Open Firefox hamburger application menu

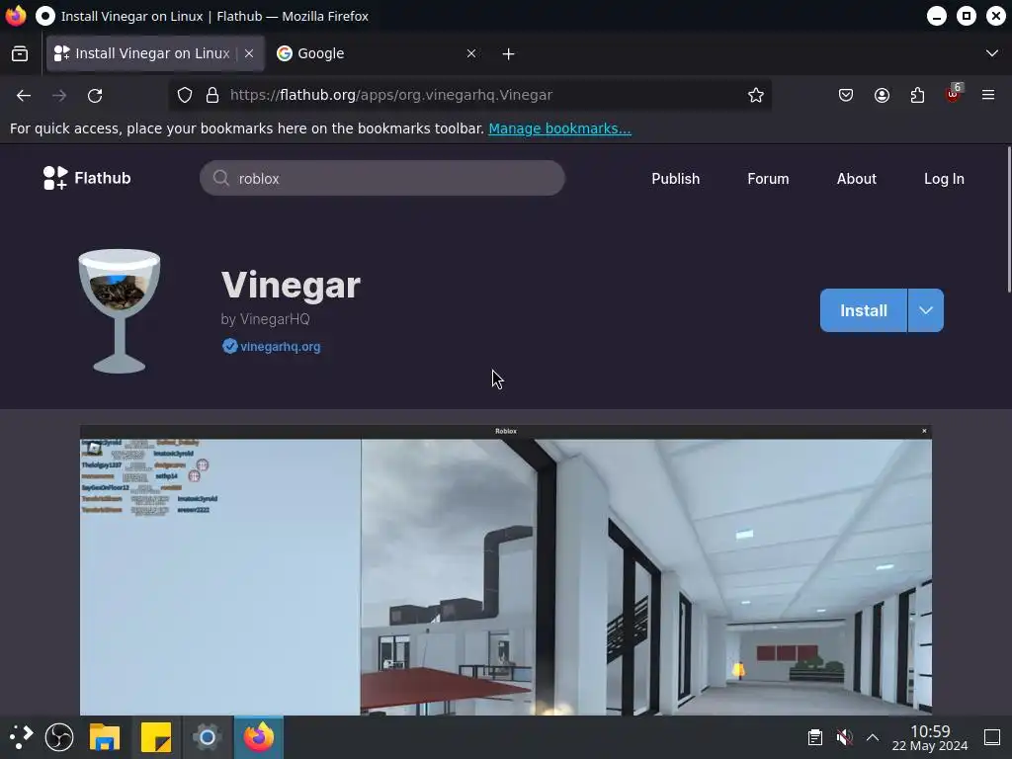[988, 96]
